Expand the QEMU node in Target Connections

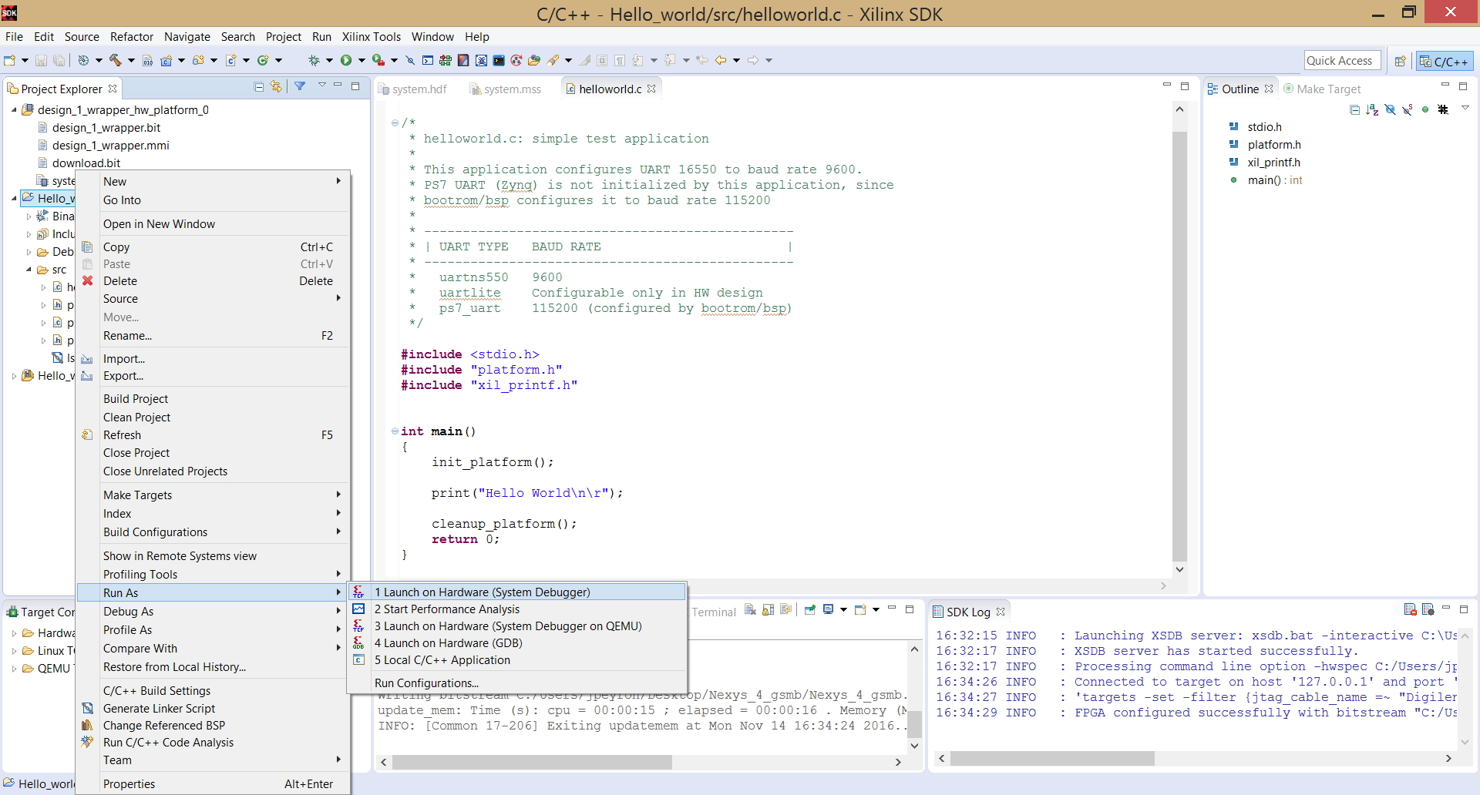coord(14,669)
